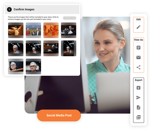Click the step 1 number badge
The image size is (151, 130).
9,10
